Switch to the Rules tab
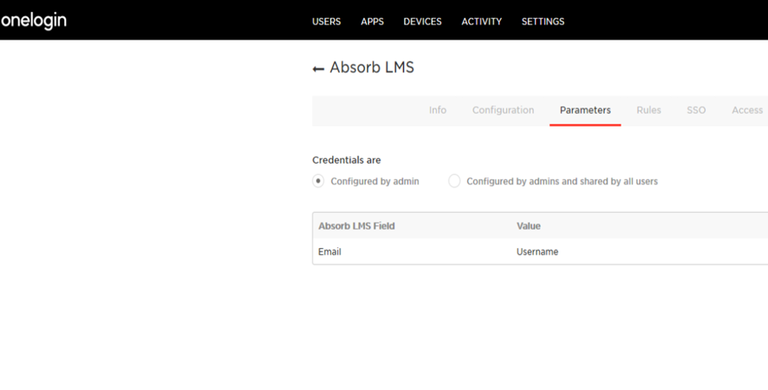This screenshot has width=768, height=390. point(649,110)
